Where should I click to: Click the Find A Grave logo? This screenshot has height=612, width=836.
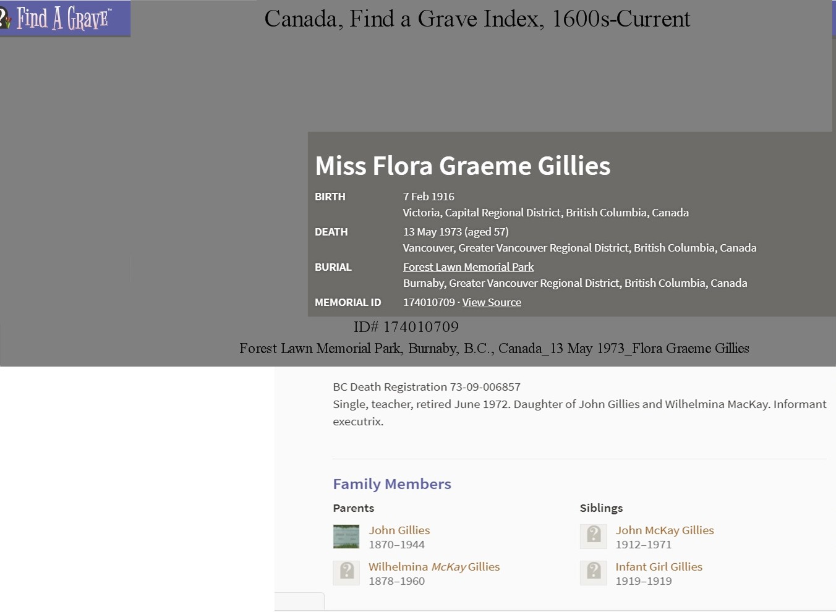click(65, 18)
